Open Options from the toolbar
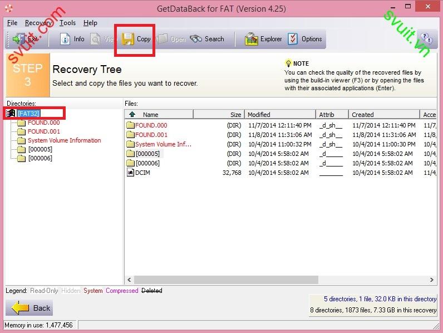The width and height of the screenshot is (443, 333). point(305,39)
